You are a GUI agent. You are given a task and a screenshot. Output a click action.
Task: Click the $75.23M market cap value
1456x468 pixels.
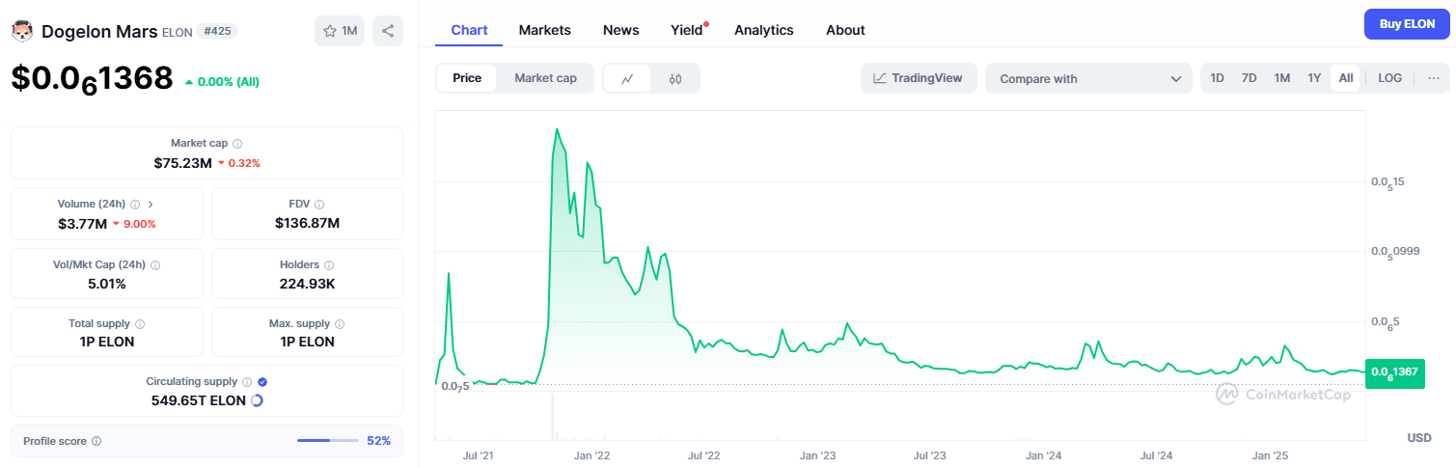[x=182, y=163]
